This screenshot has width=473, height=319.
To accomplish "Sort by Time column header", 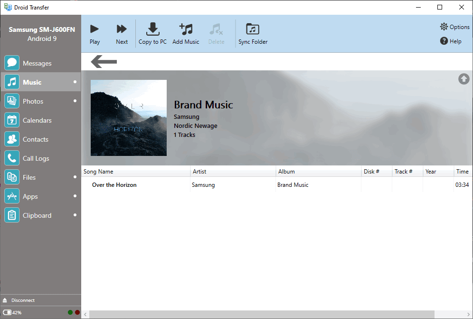I will coord(463,172).
